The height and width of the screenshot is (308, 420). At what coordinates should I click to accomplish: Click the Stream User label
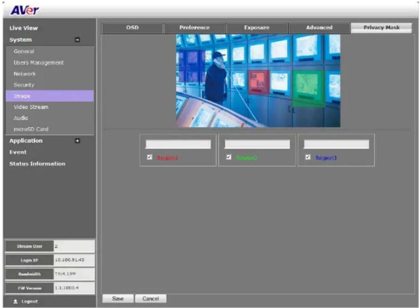point(30,246)
